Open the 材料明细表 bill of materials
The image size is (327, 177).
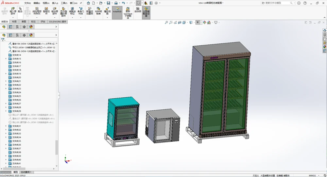pyautogui.click(x=98, y=11)
